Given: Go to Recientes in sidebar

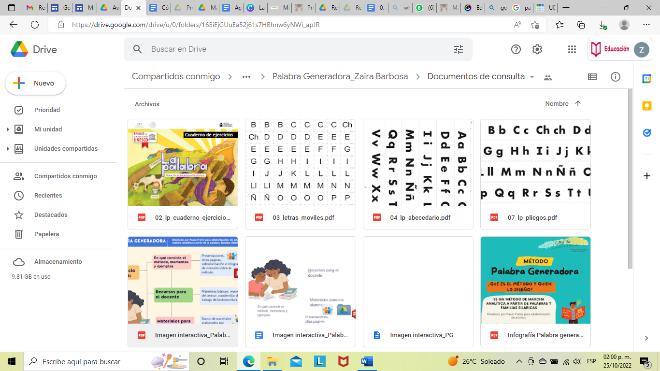Looking at the screenshot, I should pyautogui.click(x=48, y=196).
